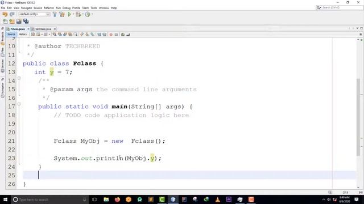Open Task View on the taskbar
The width and height of the screenshot is (364, 204).
94,199
